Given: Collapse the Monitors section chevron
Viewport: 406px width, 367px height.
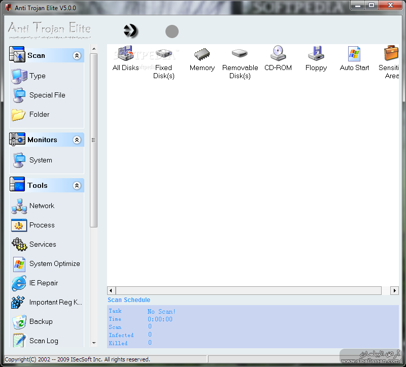Looking at the screenshot, I should pos(77,140).
